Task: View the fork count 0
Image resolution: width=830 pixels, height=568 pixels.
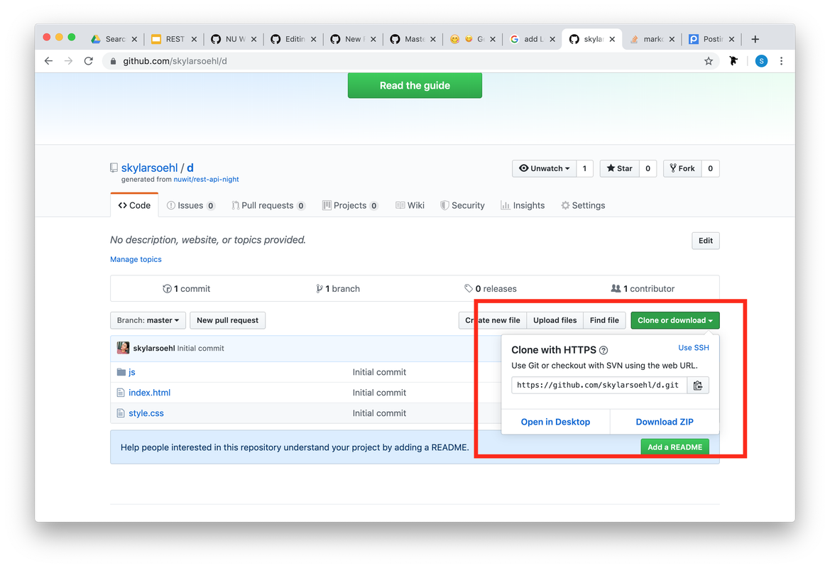Action: [711, 168]
